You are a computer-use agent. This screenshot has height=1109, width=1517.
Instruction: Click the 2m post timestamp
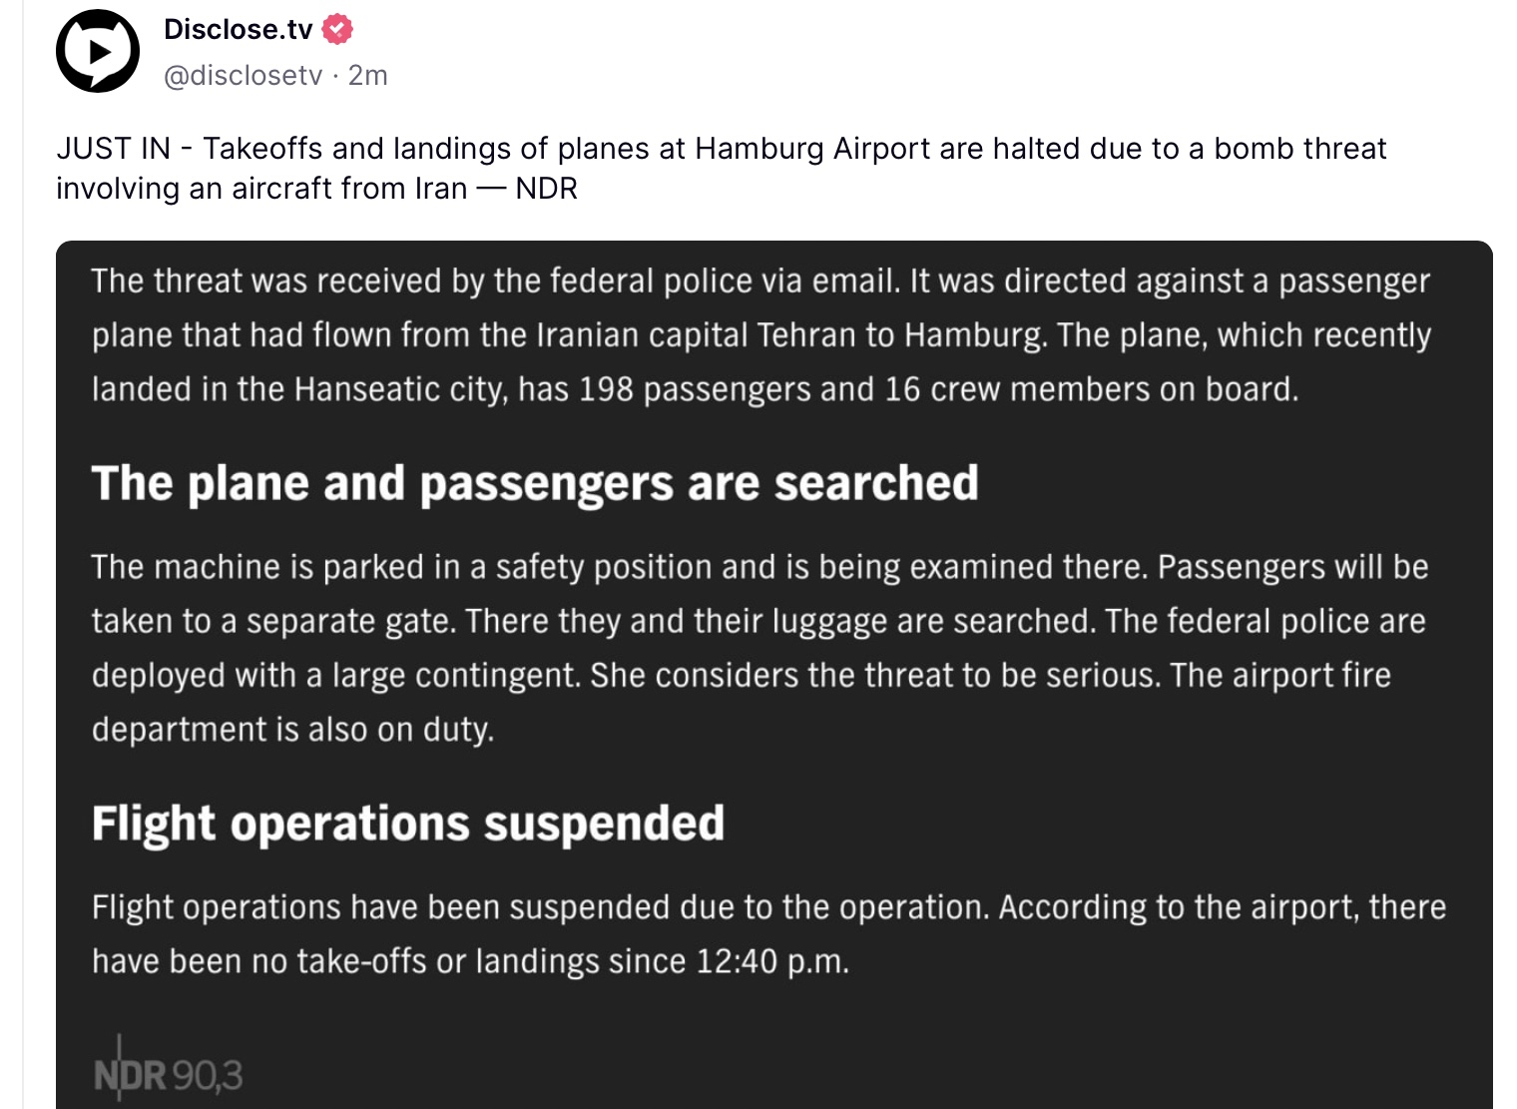tap(367, 76)
